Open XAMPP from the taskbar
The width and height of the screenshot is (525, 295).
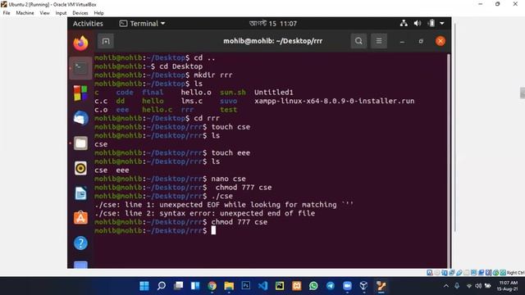click(x=297, y=286)
